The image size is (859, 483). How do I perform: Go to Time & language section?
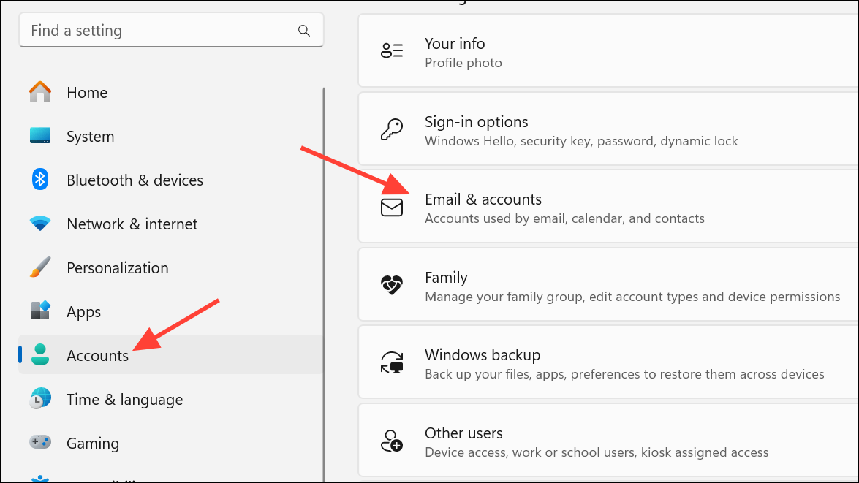(124, 399)
